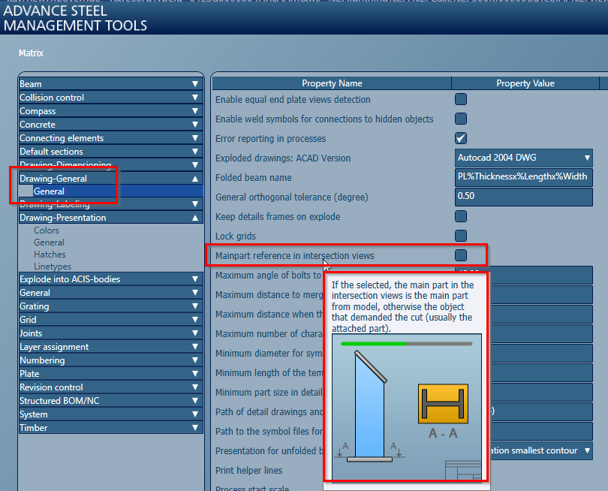Click the Property Name column header
The image size is (608, 491).
click(x=332, y=83)
